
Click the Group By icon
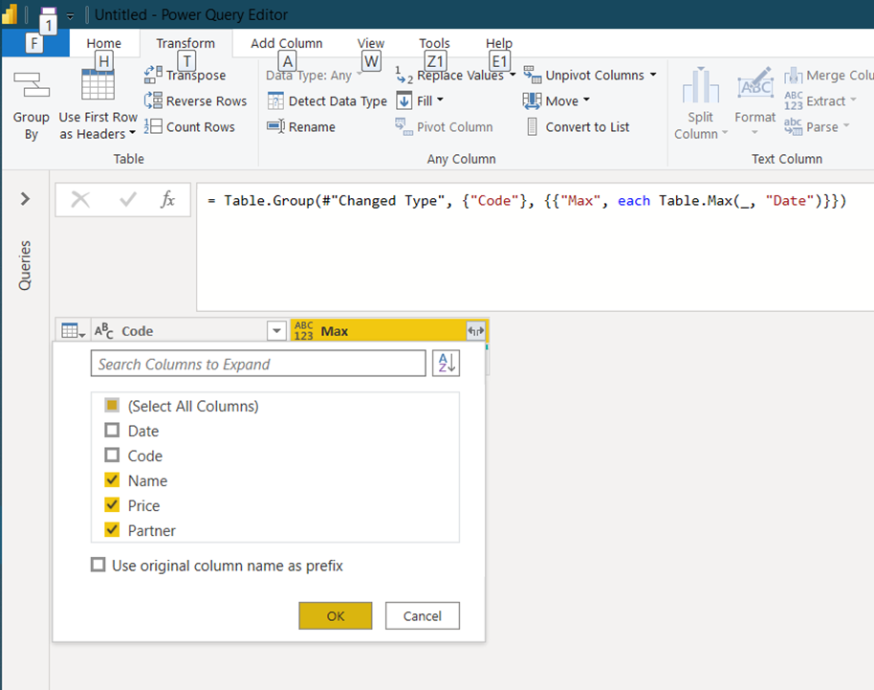(x=32, y=85)
